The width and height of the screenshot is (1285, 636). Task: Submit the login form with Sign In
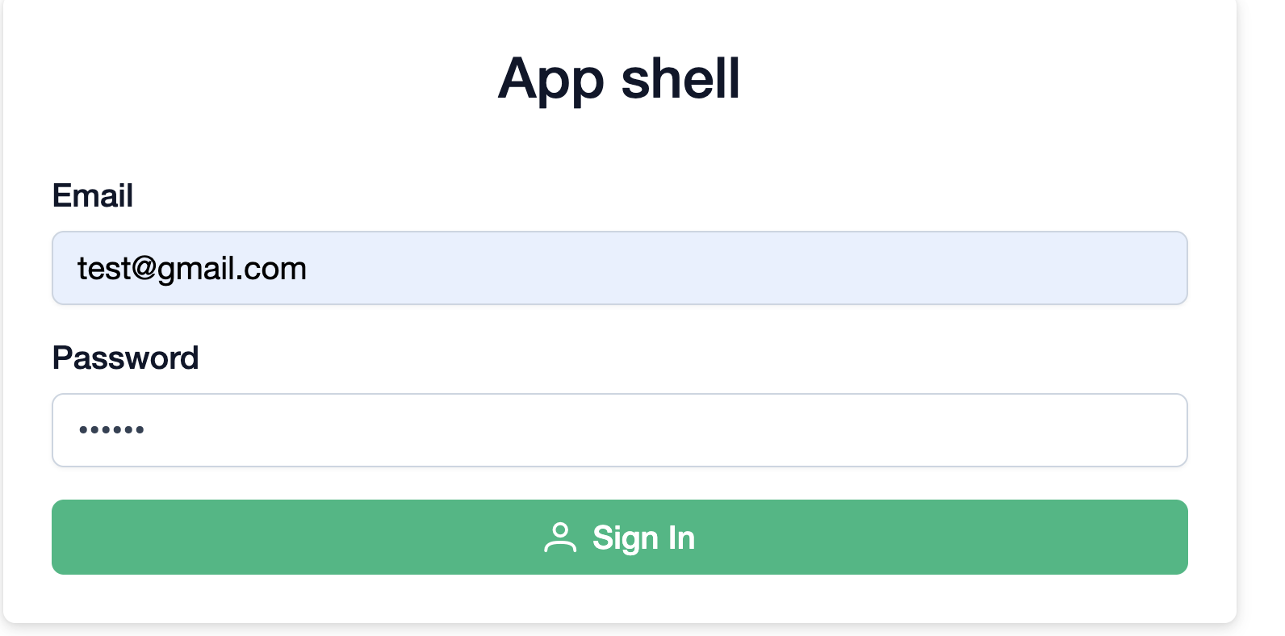619,538
